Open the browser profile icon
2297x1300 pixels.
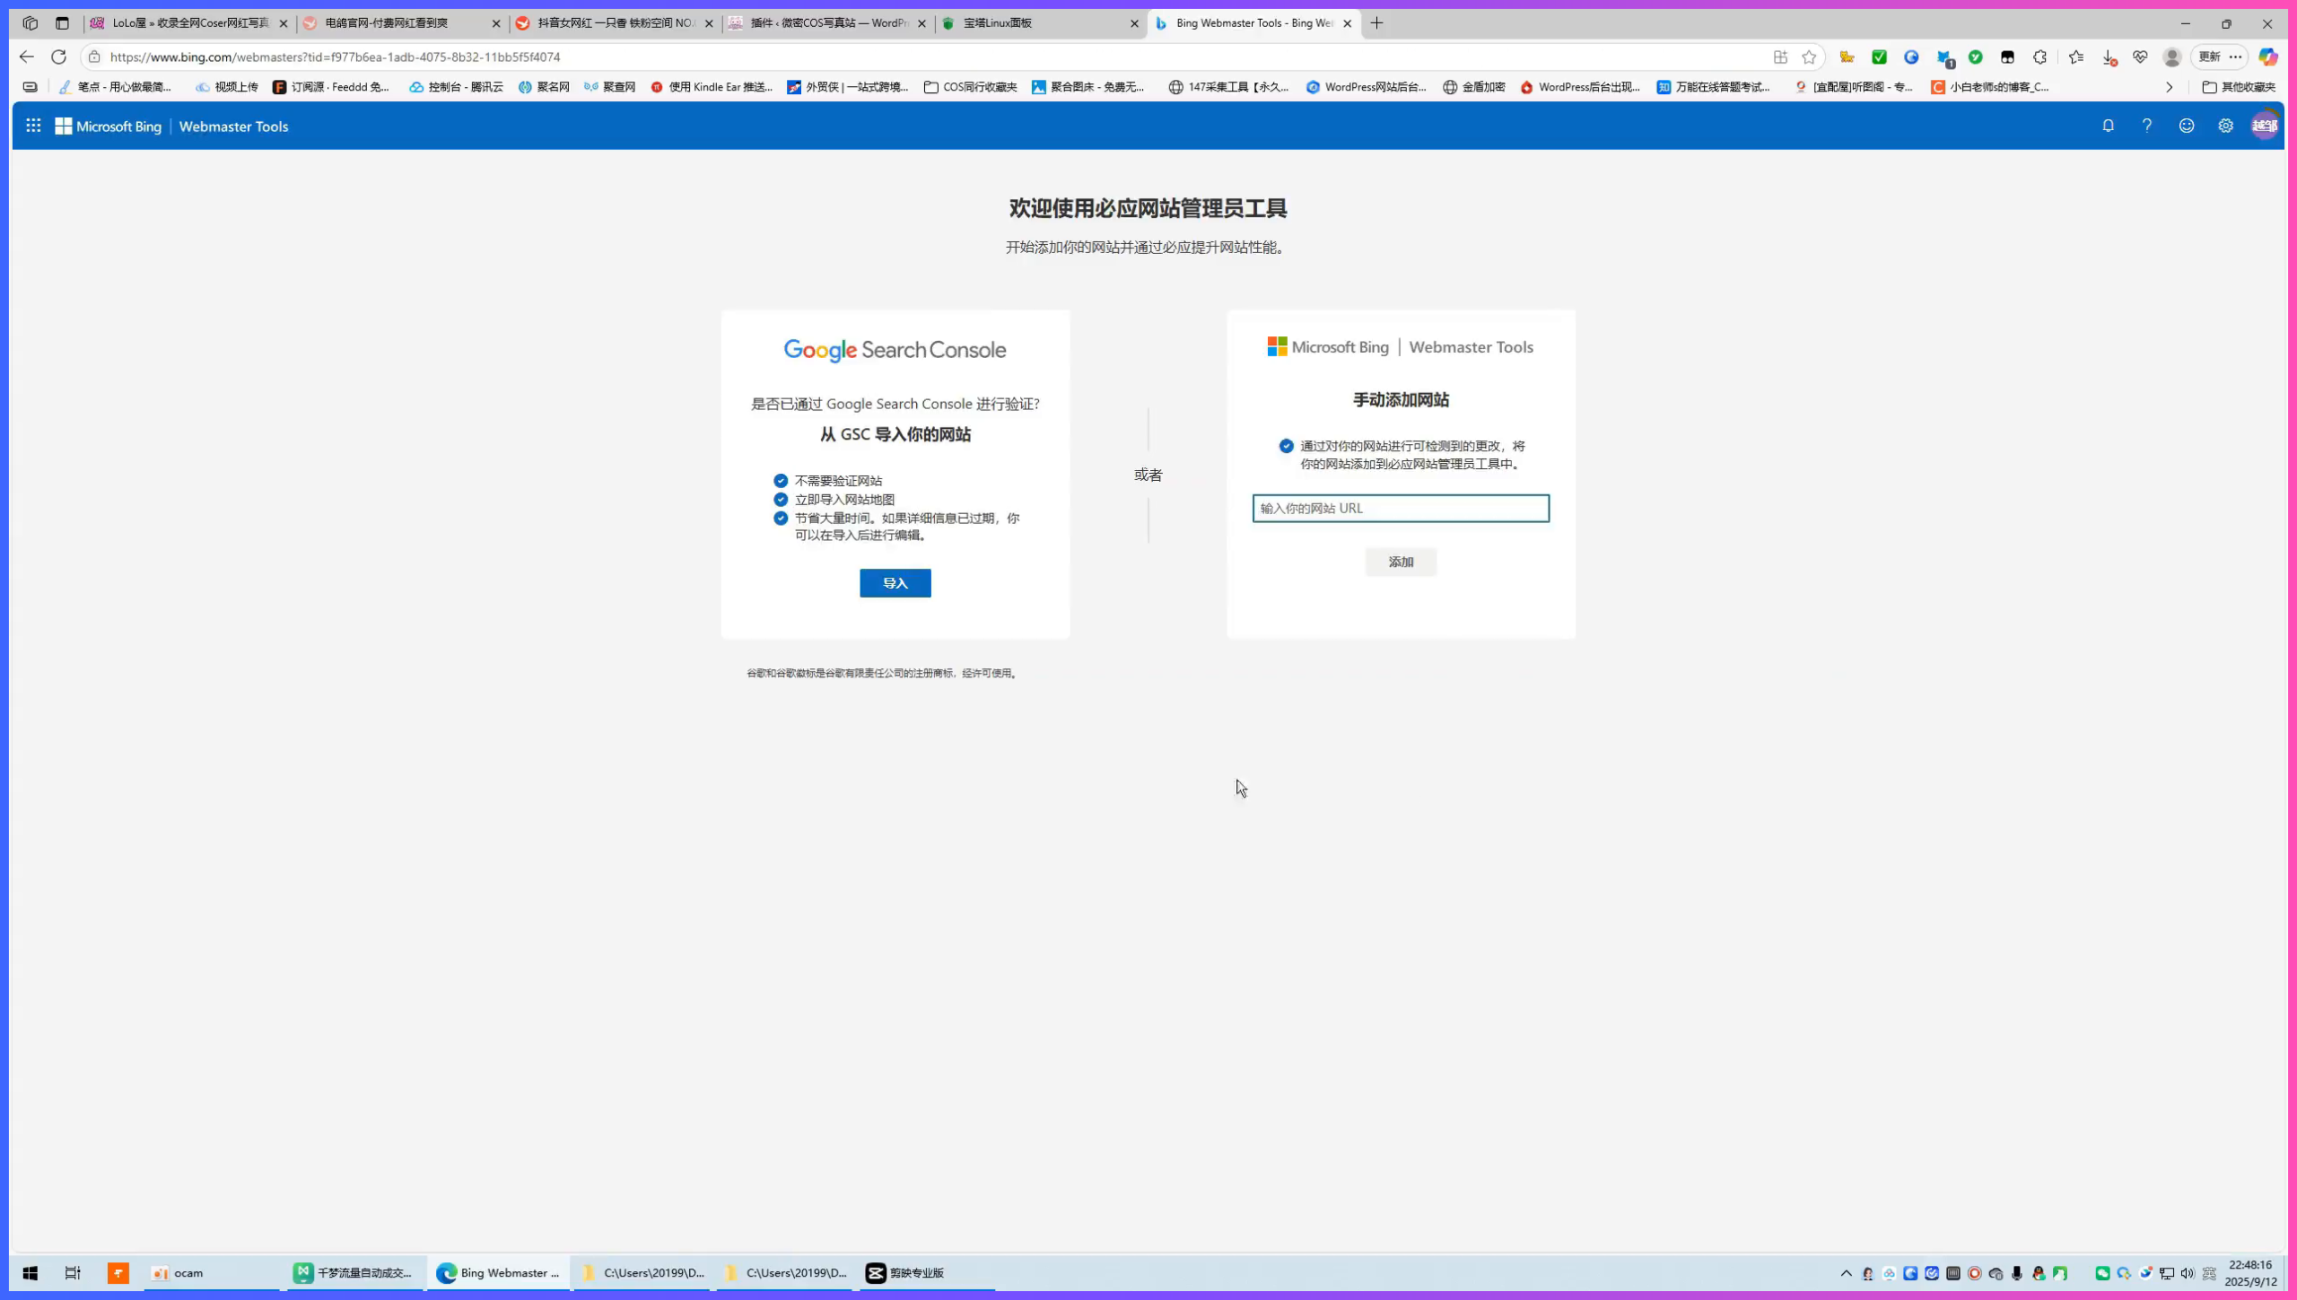click(2172, 57)
